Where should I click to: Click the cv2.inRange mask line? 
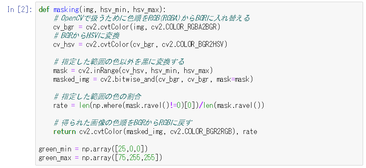[133, 71]
